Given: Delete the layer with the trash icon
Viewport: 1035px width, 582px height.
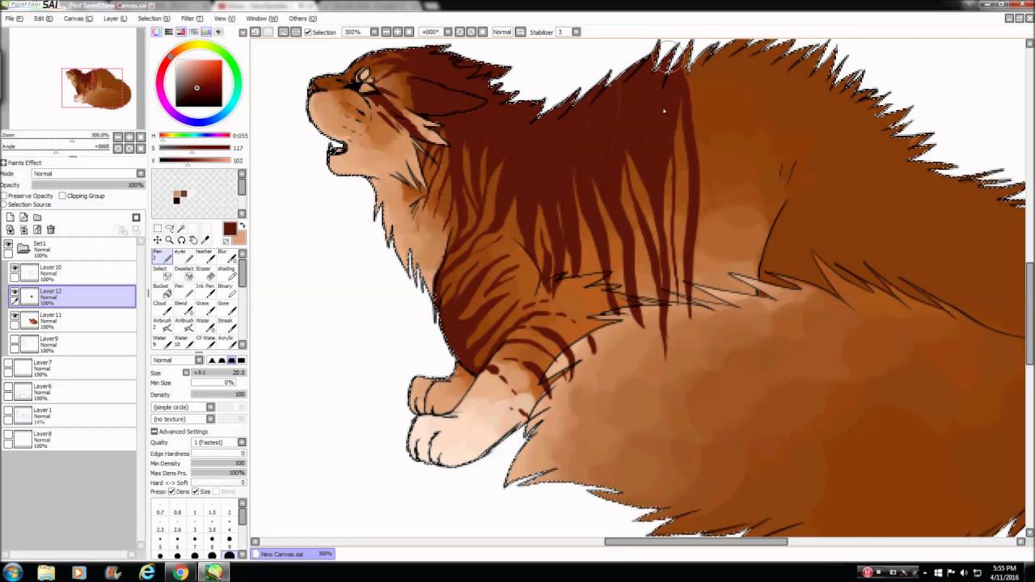Looking at the screenshot, I should tap(51, 230).
